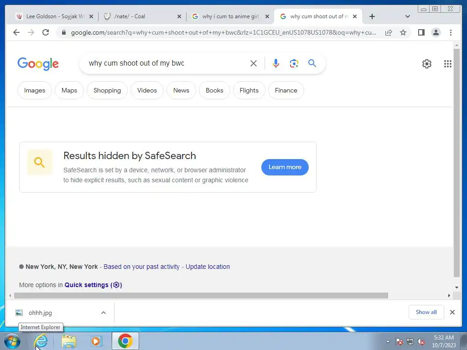
Task: Open the clock showing 5:32 AM
Action: (x=444, y=341)
